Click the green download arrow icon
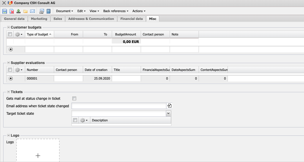Viewport: 304px width, 162px height. pyautogui.click(x=19, y=11)
